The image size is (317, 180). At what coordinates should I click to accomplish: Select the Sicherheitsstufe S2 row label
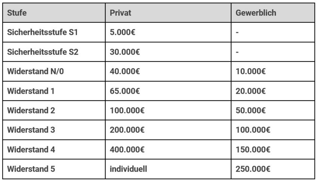click(x=43, y=52)
